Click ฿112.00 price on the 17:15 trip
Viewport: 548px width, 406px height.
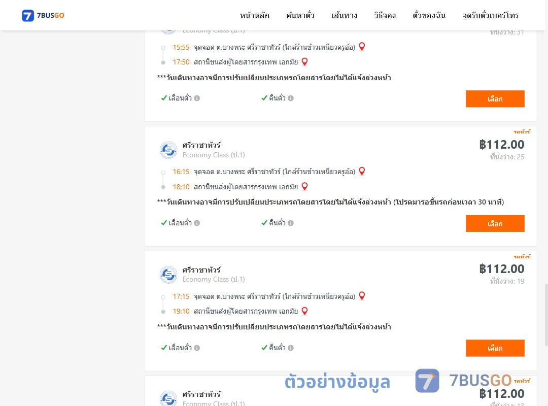(x=501, y=269)
